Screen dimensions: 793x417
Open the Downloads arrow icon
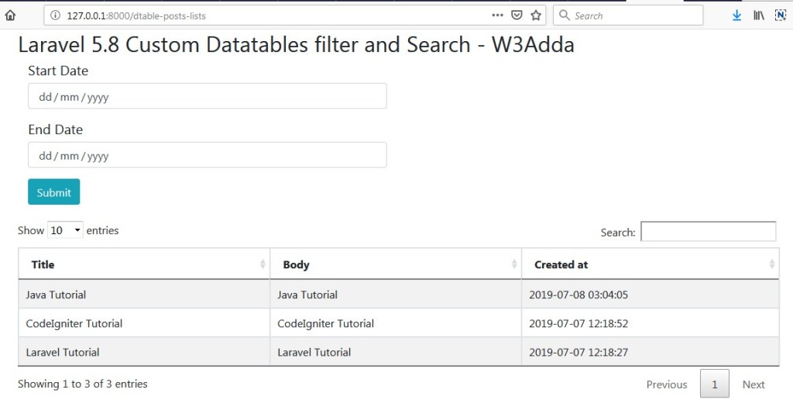(x=736, y=16)
